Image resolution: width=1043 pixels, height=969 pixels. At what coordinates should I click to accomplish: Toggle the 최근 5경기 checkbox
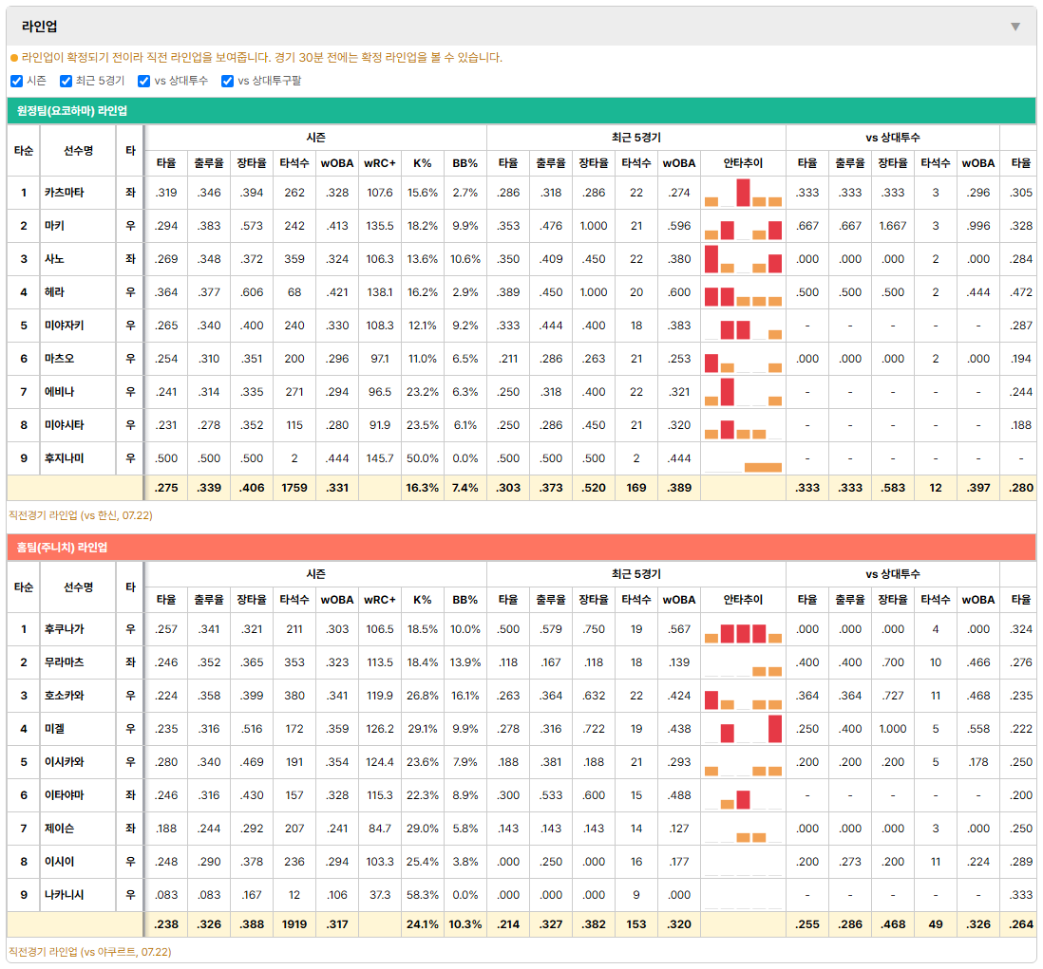click(x=66, y=81)
